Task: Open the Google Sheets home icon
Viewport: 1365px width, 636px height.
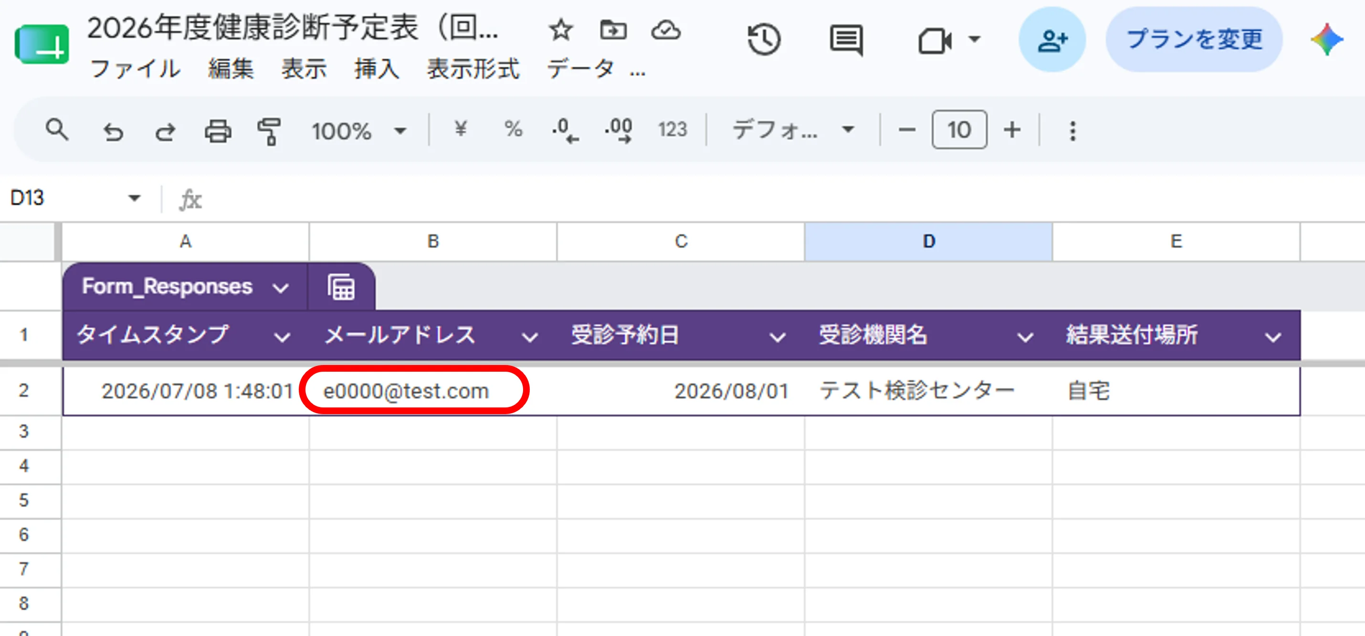Action: [x=42, y=44]
